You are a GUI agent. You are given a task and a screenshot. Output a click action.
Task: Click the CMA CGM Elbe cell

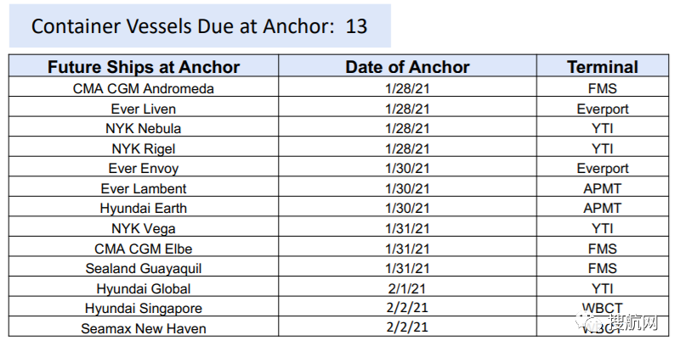pos(144,249)
